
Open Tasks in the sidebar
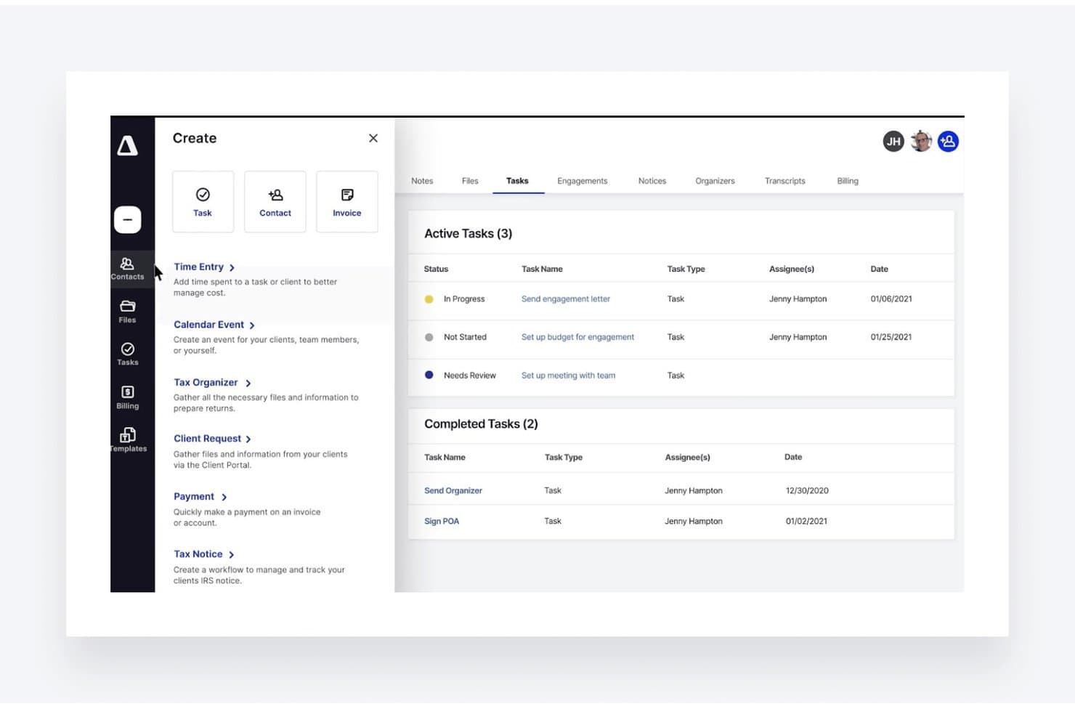pos(127,355)
